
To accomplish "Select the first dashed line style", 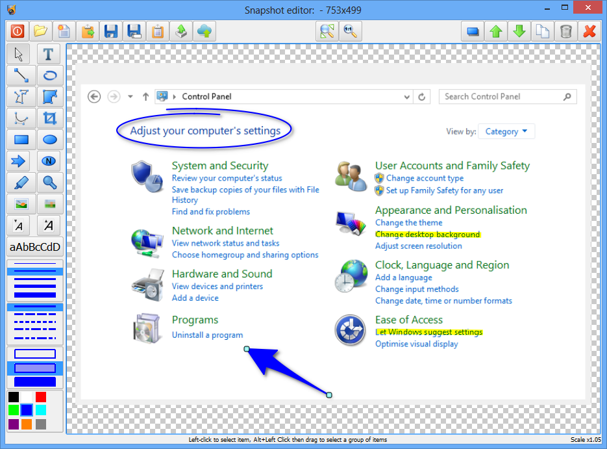I will (x=35, y=314).
